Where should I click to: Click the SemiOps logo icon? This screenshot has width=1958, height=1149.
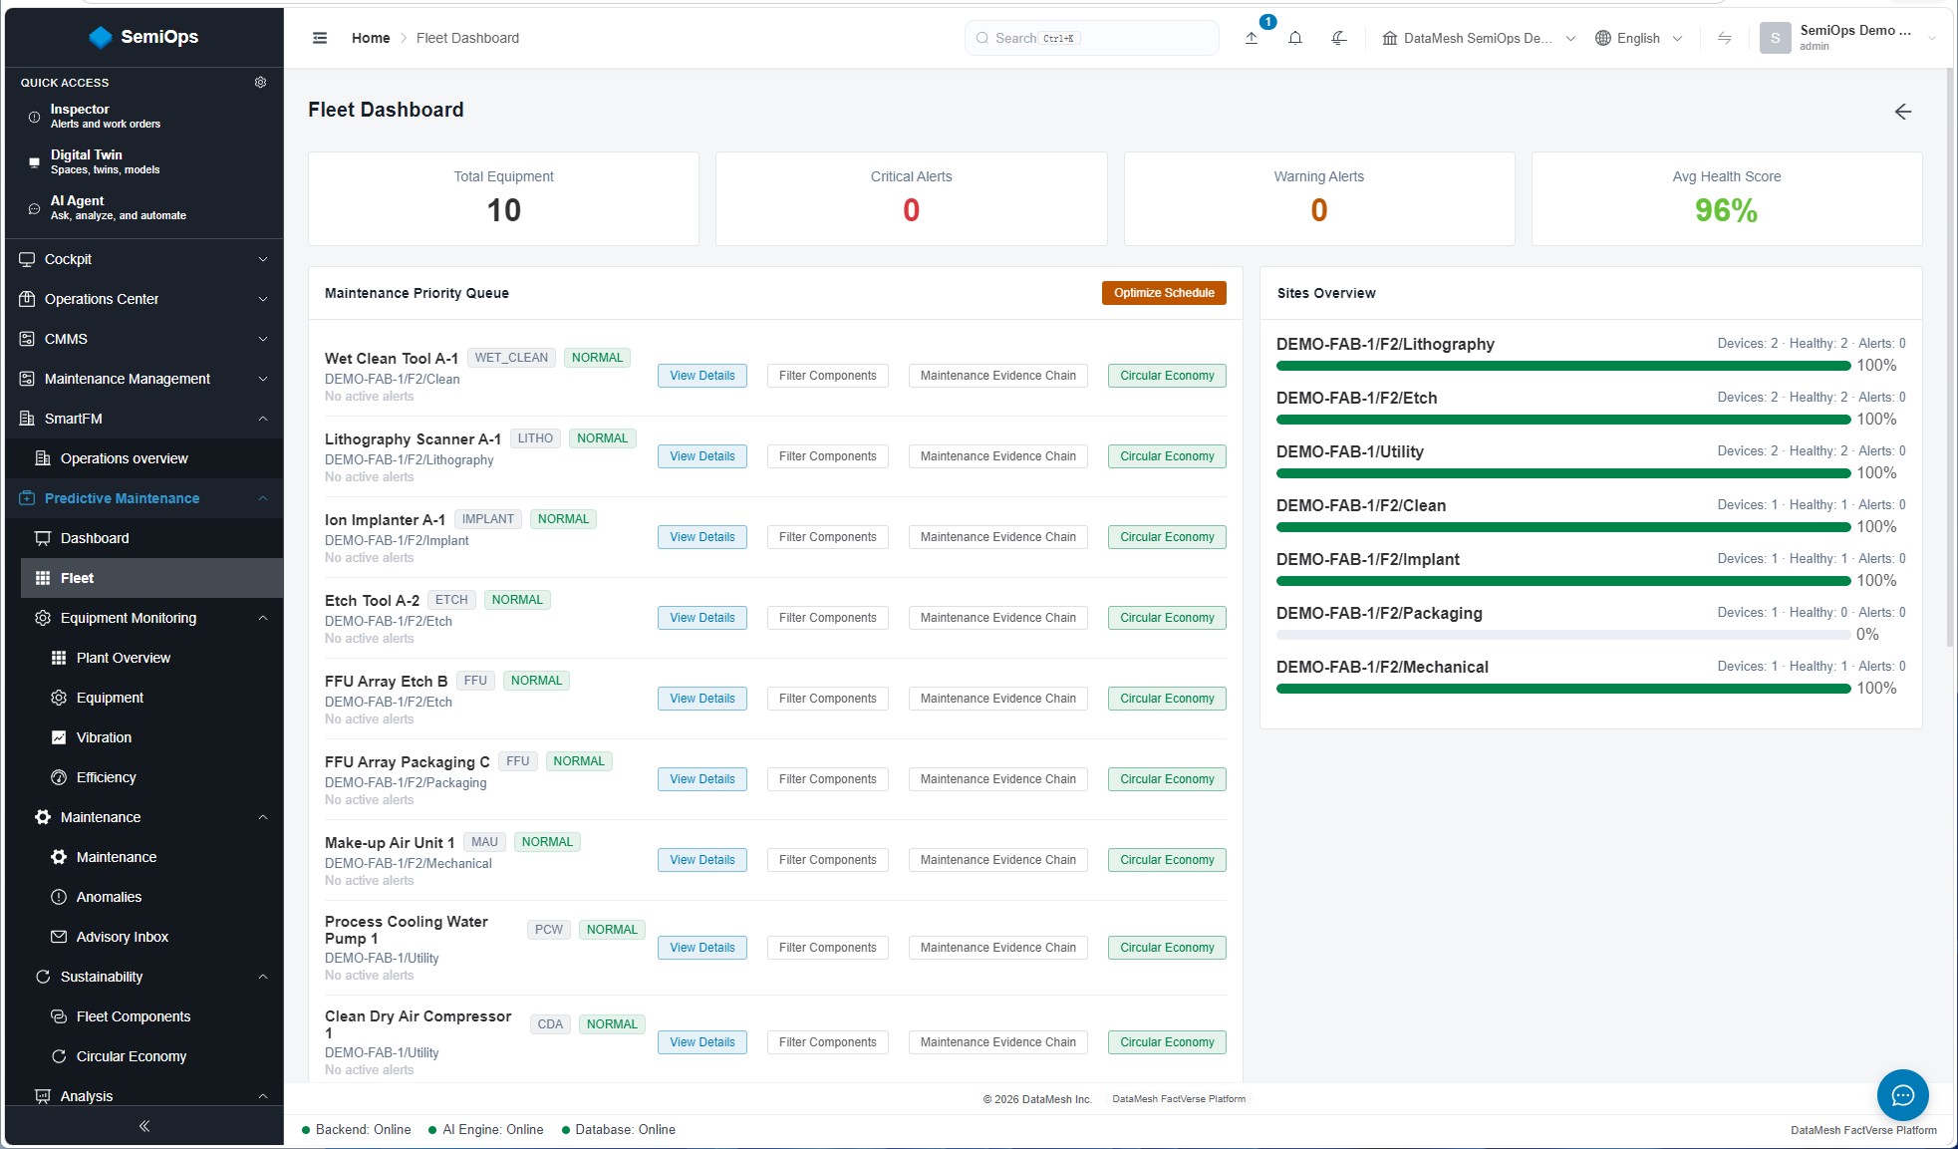[101, 37]
